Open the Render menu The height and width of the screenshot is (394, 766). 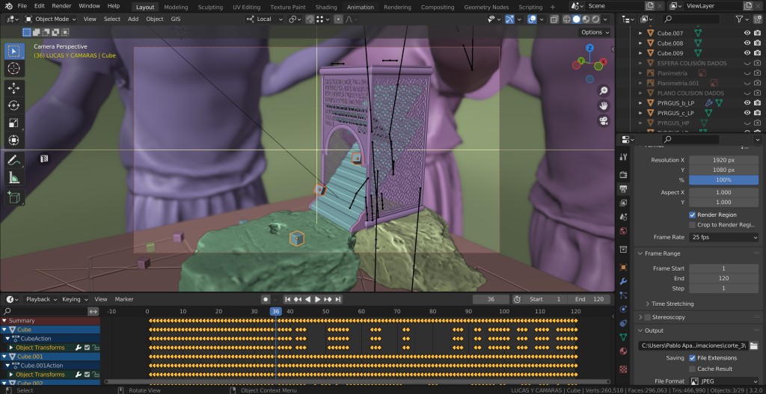click(x=61, y=6)
